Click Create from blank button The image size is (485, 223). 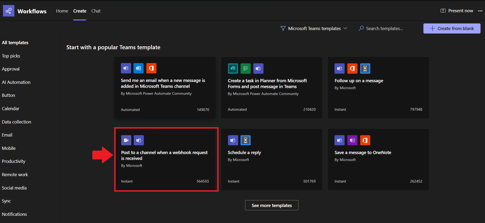(452, 28)
